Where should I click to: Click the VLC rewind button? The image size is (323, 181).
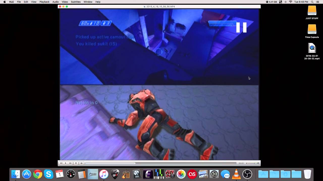(61, 163)
